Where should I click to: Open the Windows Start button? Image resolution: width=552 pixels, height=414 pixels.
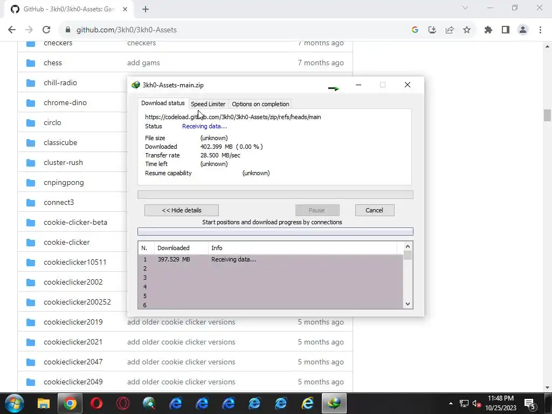pos(14,403)
